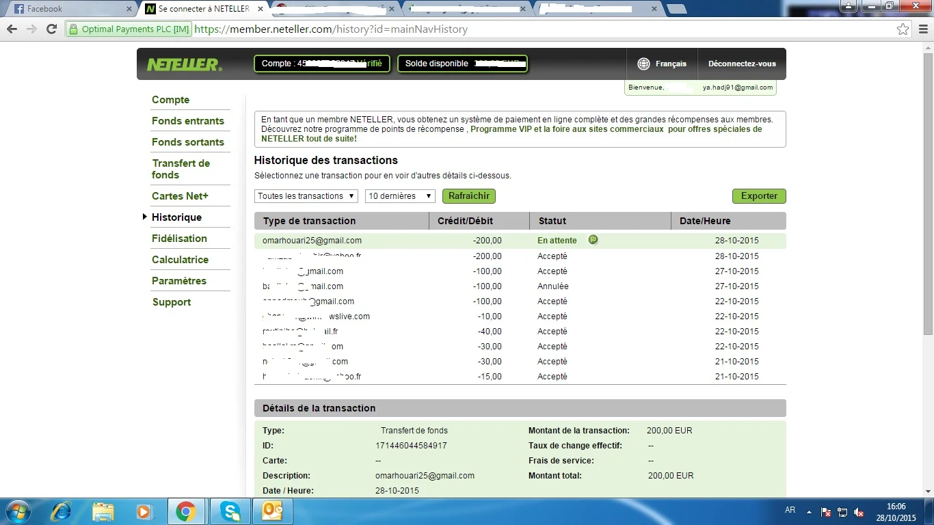Click the browser back arrow

tap(12, 29)
